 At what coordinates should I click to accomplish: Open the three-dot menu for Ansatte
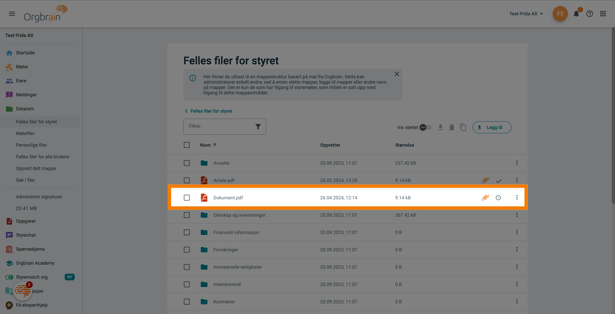[x=517, y=163]
